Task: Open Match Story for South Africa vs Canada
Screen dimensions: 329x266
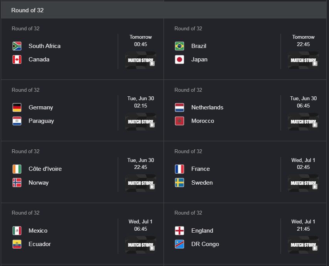Action: pos(140,60)
